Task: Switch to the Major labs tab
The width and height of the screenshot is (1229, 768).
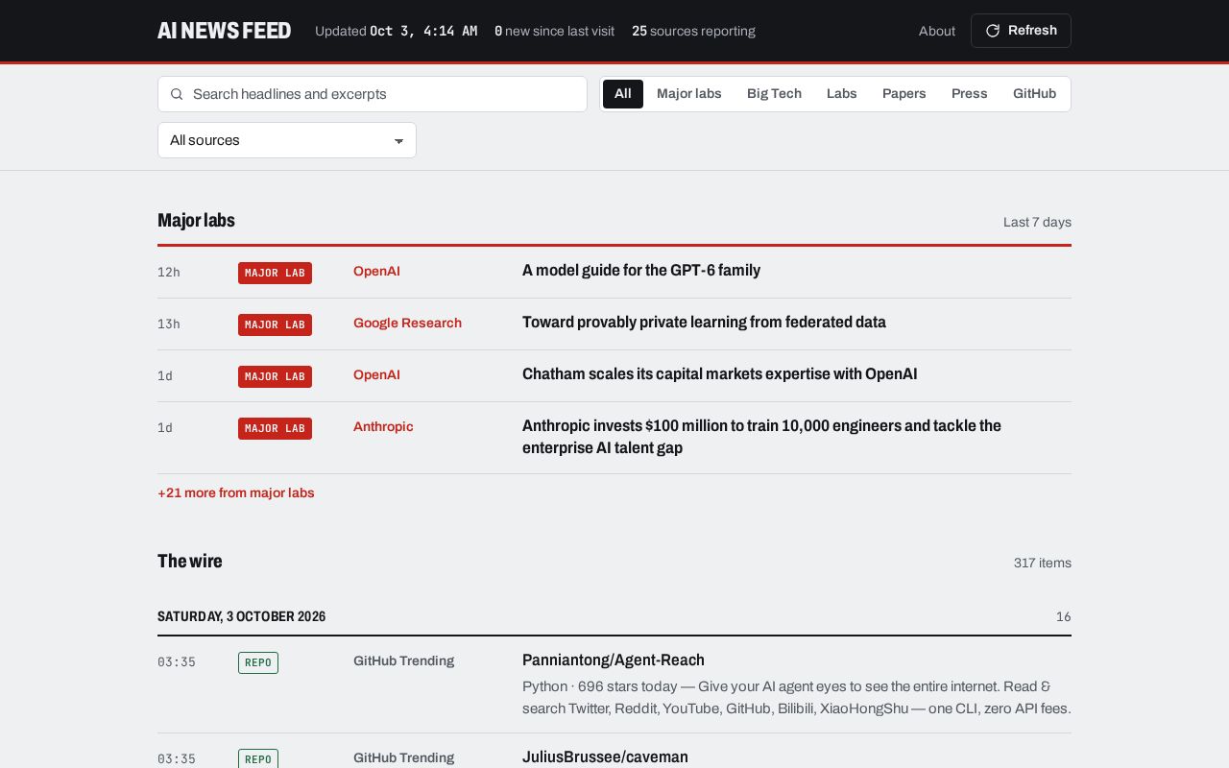Action: tap(689, 94)
